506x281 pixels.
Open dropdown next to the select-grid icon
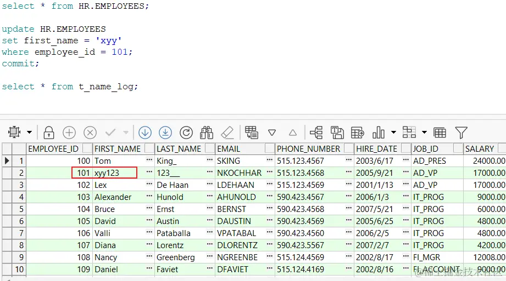tap(29, 133)
